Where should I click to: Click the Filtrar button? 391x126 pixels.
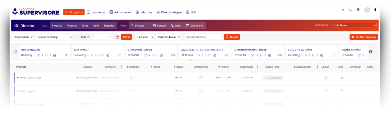click(126, 37)
